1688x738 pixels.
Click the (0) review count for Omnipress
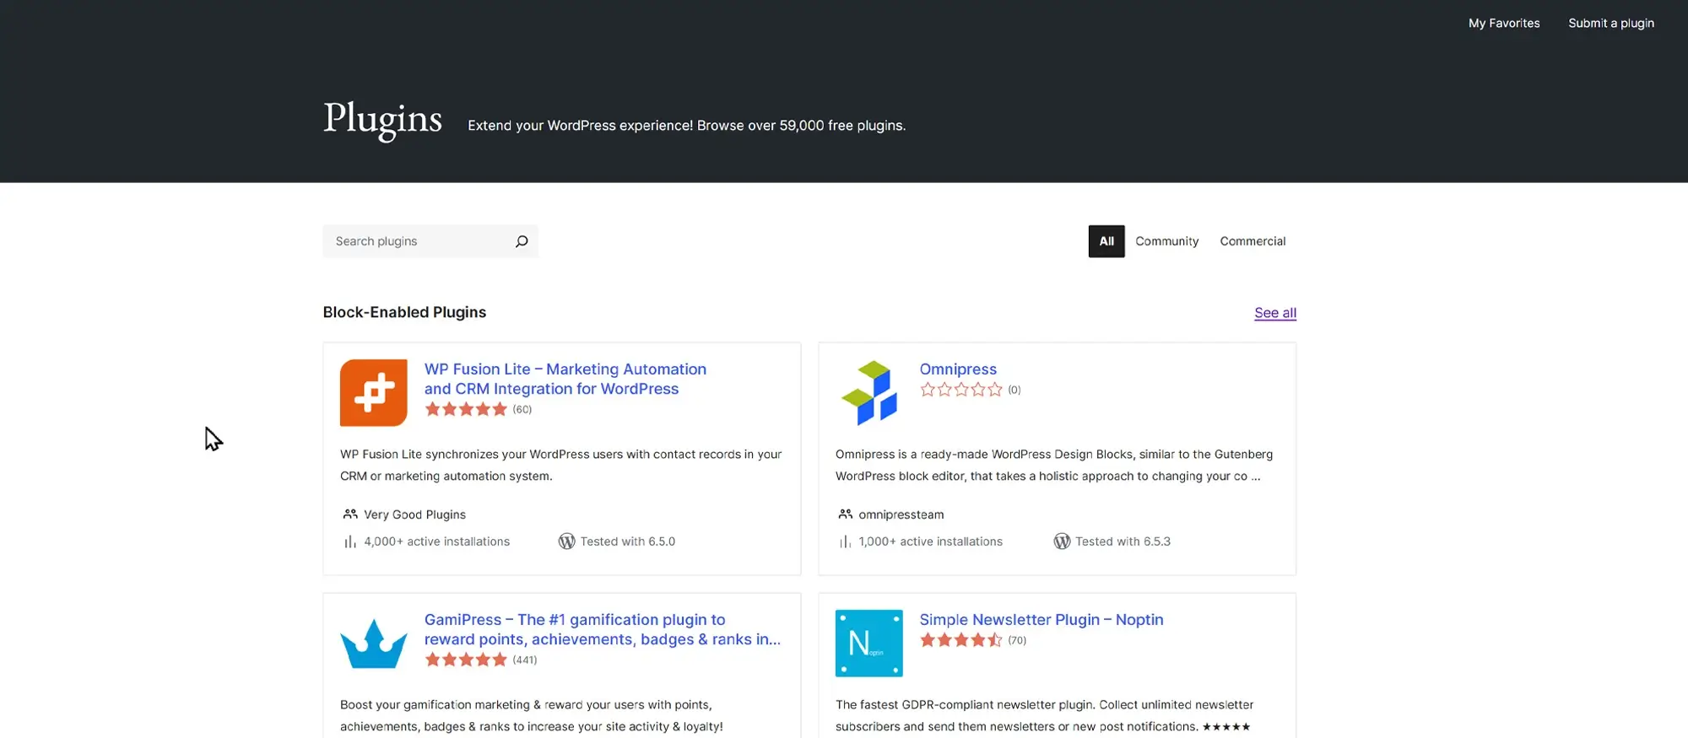click(1014, 391)
